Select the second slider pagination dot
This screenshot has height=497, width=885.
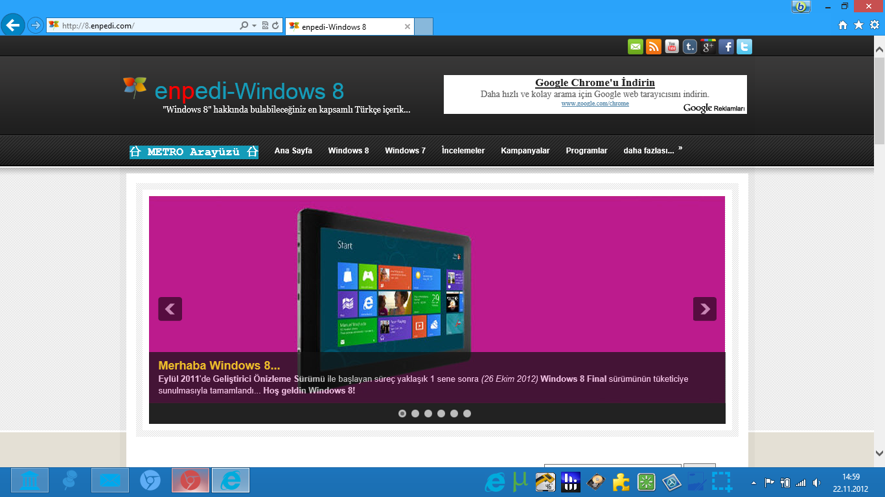(415, 414)
